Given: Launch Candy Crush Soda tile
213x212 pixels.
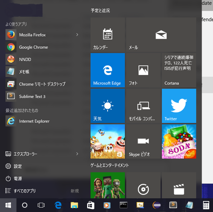Looking at the screenshot, I should point(179,141).
